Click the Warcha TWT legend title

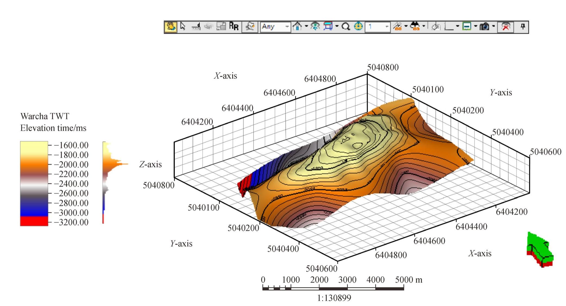tap(44, 116)
